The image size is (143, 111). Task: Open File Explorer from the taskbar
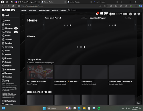[84, 108]
